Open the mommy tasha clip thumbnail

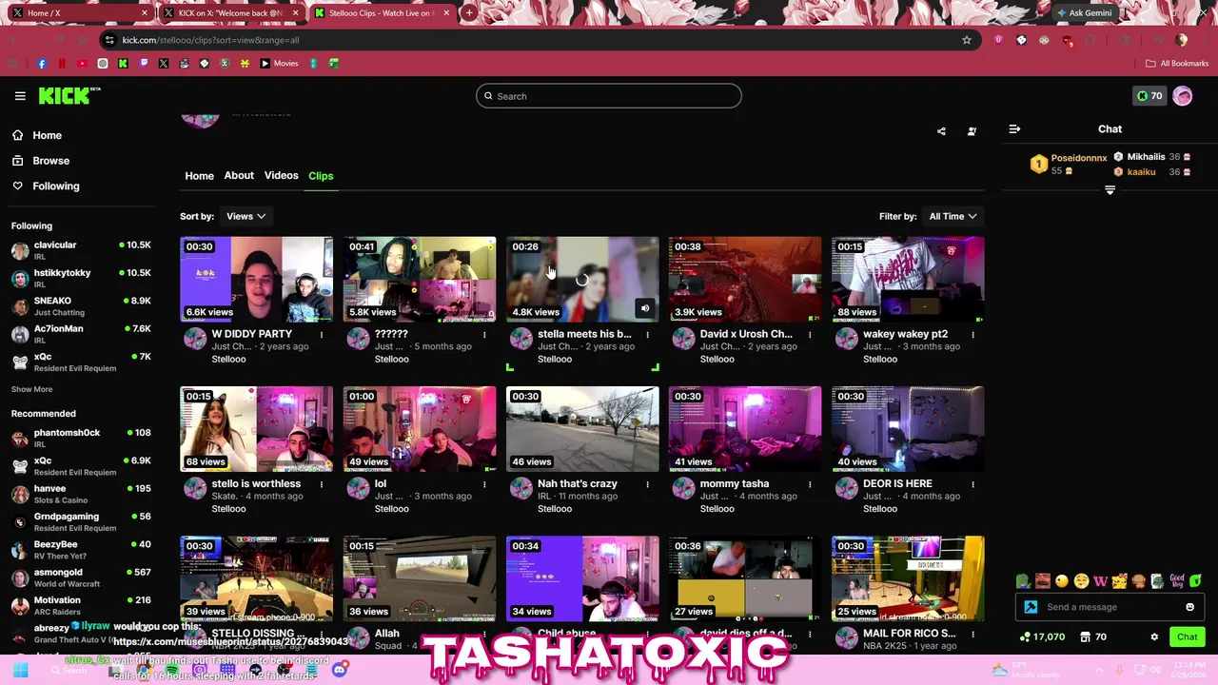pyautogui.click(x=745, y=428)
